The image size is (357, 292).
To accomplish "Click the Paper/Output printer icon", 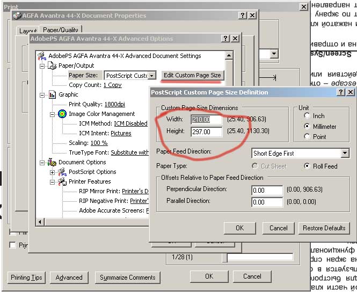I will point(52,66).
